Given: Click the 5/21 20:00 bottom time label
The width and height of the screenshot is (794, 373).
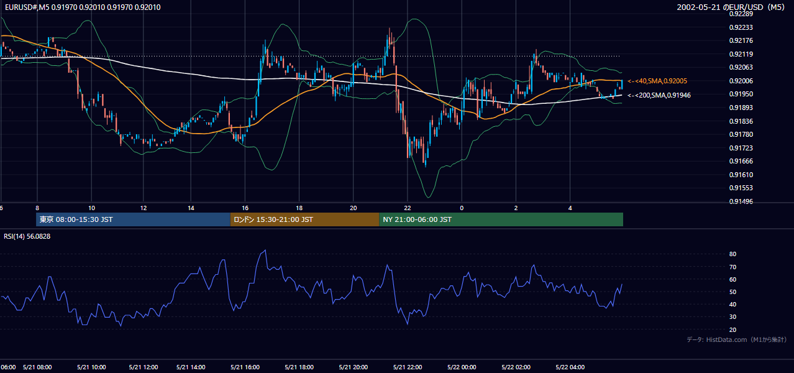Looking at the screenshot, I should click(x=354, y=367).
